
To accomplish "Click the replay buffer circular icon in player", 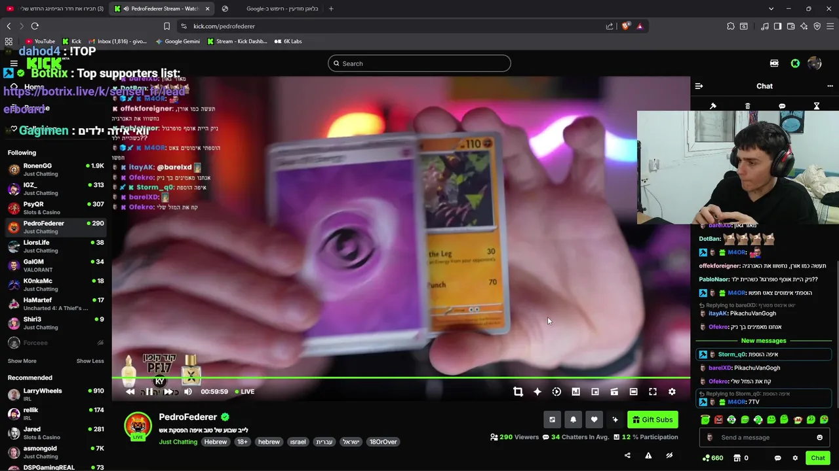I will (556, 392).
